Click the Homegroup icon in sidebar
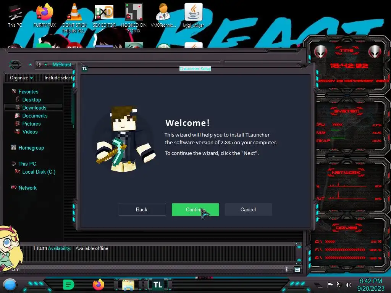391x293 pixels. tap(14, 147)
